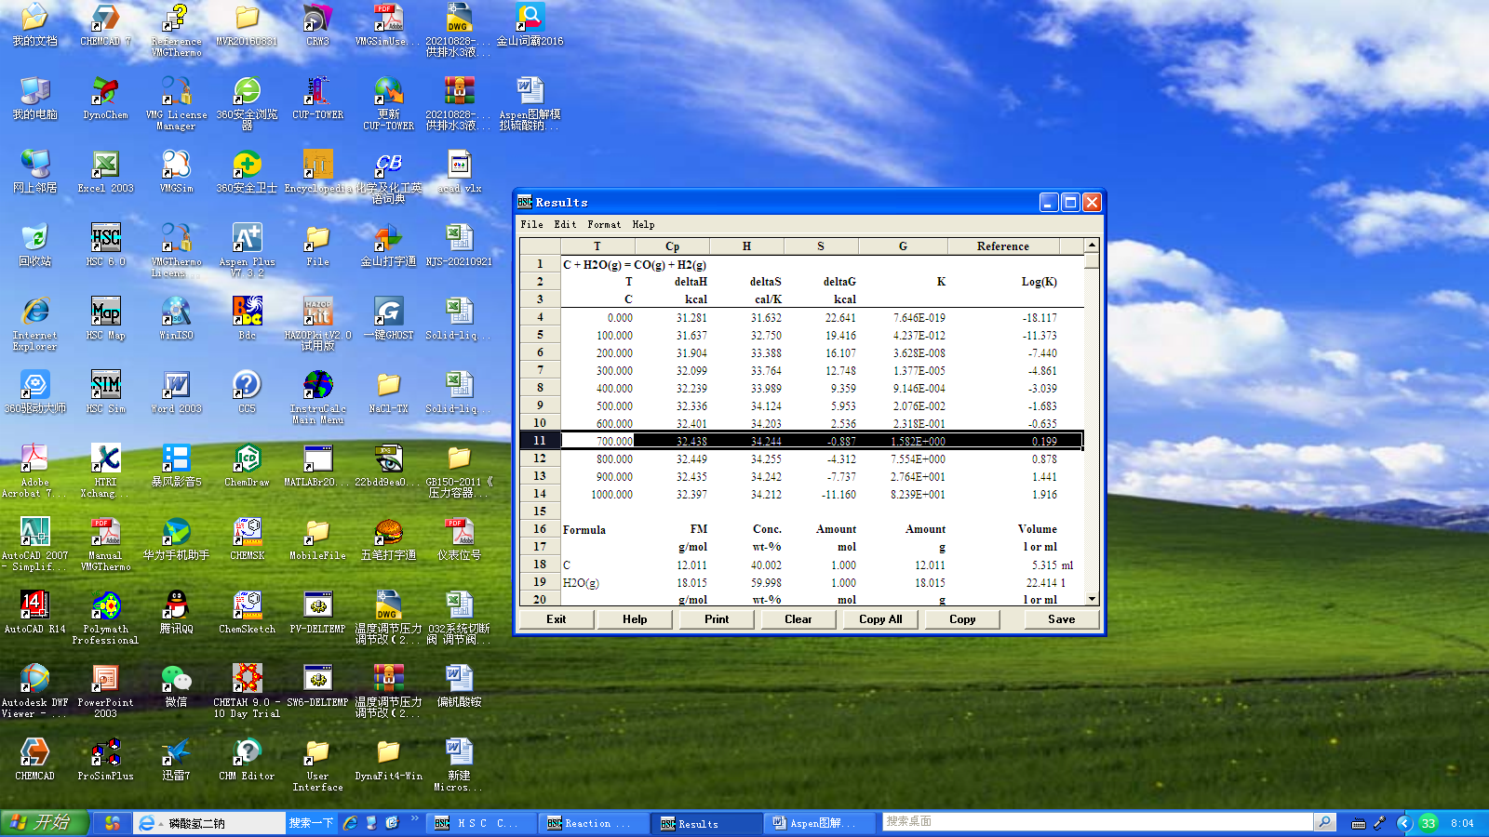The width and height of the screenshot is (1489, 837).
Task: Click the taskbar desktop search field
Action: [1097, 822]
